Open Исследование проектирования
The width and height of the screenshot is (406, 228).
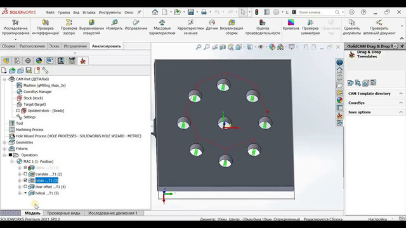click(x=15, y=27)
